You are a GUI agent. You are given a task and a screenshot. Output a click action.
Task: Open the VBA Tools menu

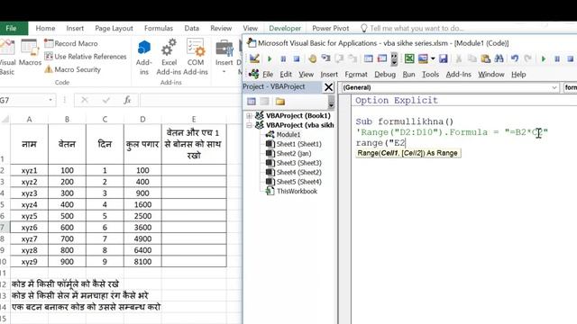click(430, 75)
